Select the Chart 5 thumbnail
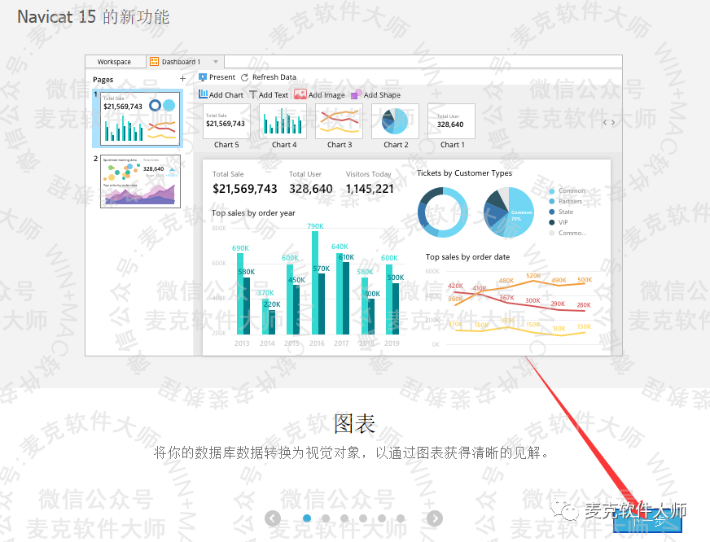The height and width of the screenshot is (542, 710). (x=226, y=120)
